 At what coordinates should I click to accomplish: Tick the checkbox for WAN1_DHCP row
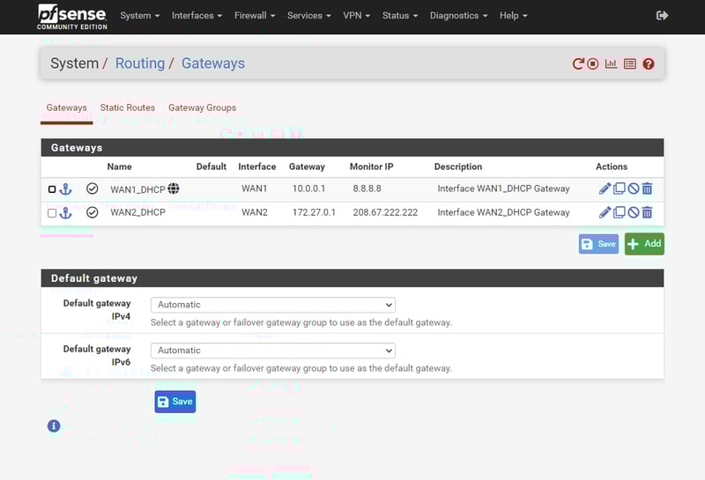coord(52,189)
